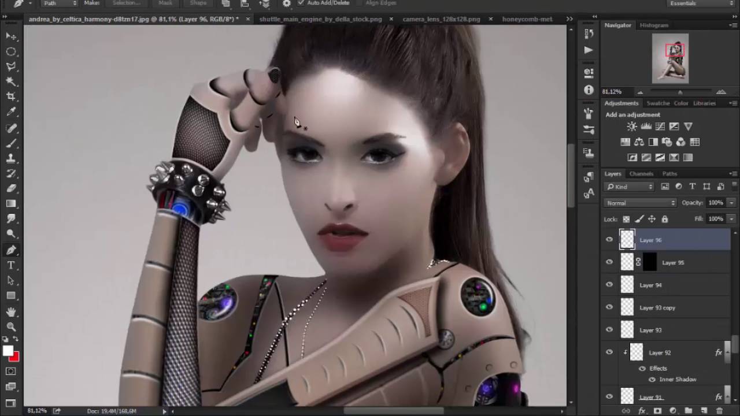Open the Opacity slider dropdown arrow

click(731, 203)
